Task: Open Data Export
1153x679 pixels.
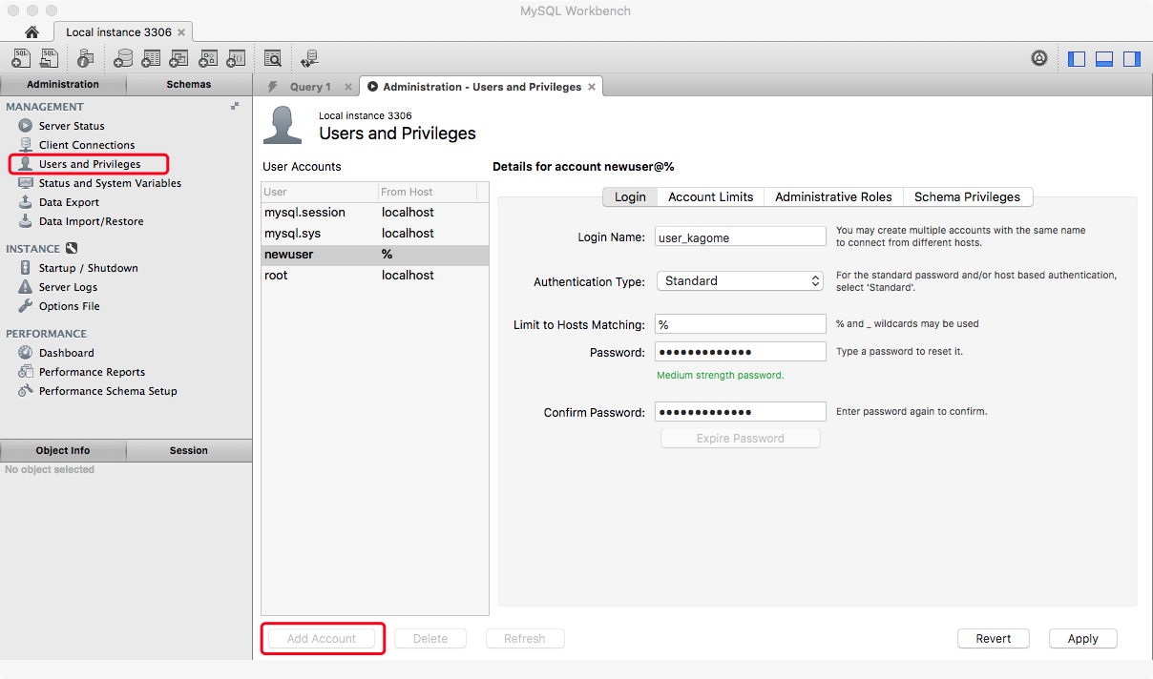Action: pyautogui.click(x=69, y=202)
